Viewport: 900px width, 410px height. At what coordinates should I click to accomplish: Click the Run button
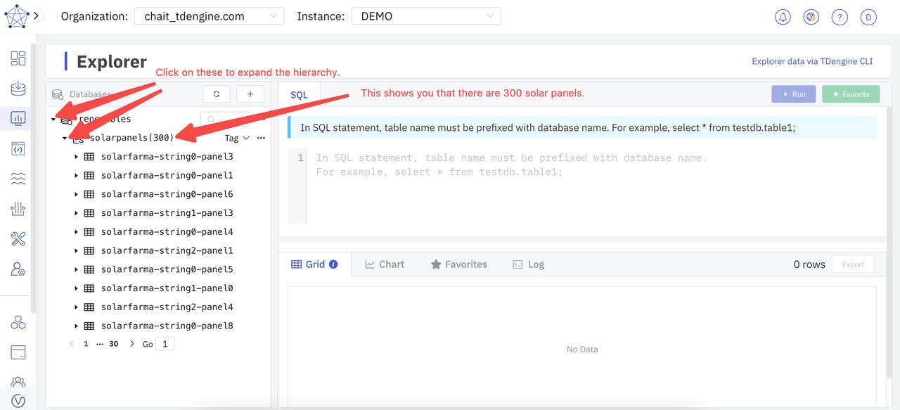[x=793, y=94]
